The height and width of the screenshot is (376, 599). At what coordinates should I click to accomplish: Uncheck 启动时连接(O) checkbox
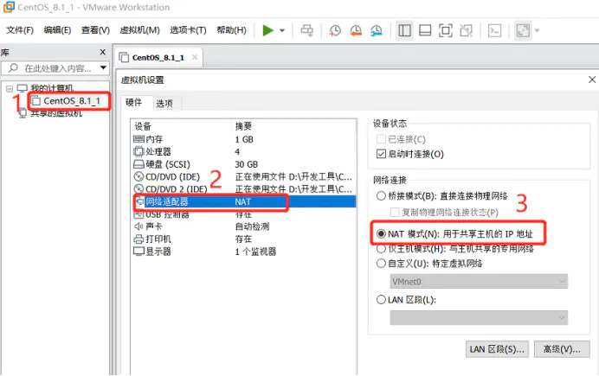[x=381, y=154]
